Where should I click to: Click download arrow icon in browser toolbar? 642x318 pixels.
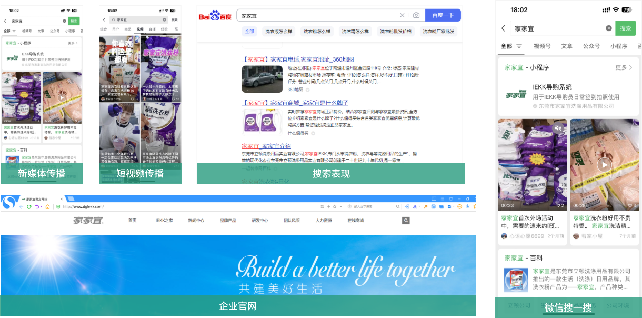467,207
